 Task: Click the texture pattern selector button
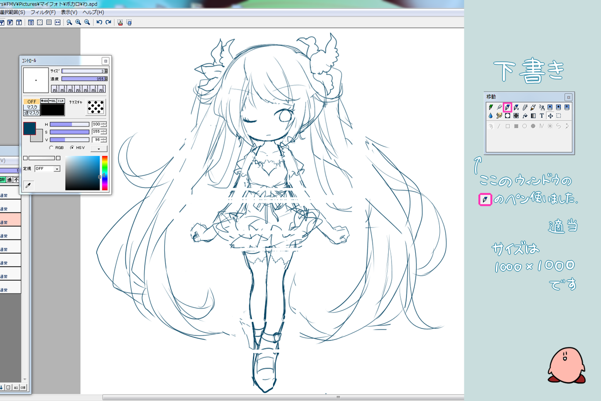[95, 107]
